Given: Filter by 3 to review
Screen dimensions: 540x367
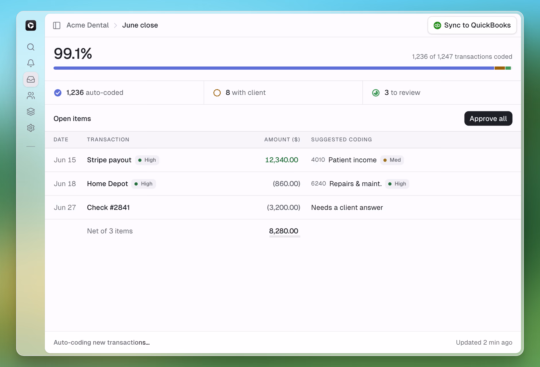Looking at the screenshot, I should pos(442,93).
